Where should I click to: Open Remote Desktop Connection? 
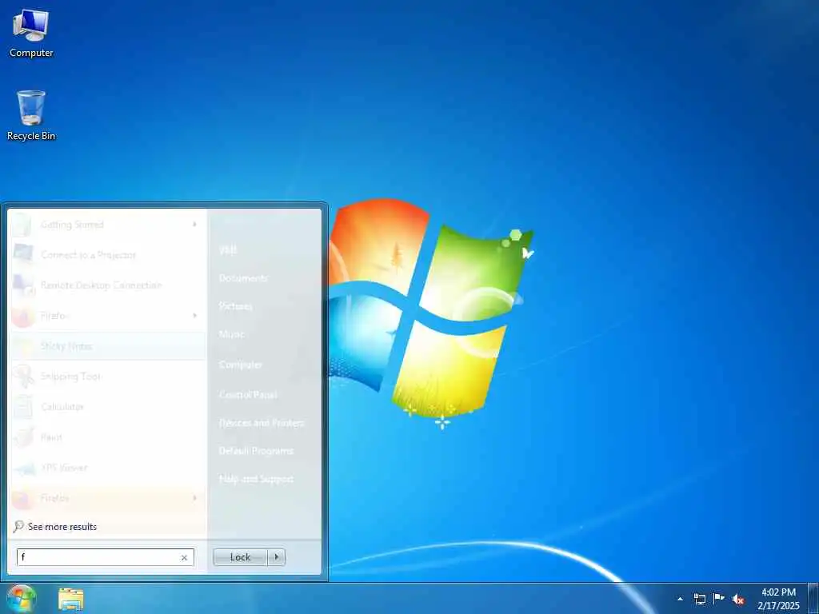click(x=108, y=285)
